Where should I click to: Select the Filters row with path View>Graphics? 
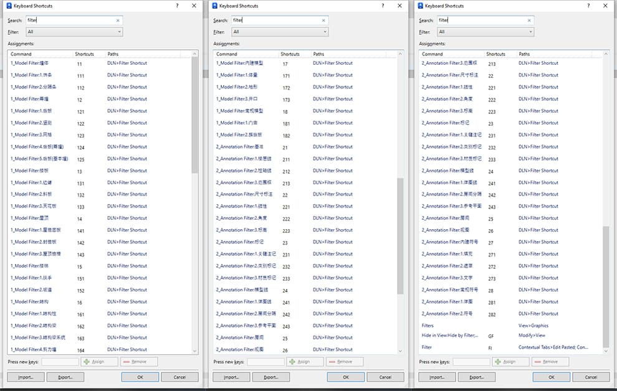pos(511,326)
